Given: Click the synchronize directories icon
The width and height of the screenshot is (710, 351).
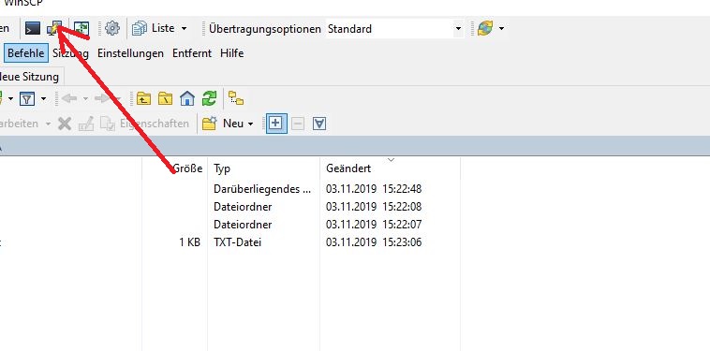Looking at the screenshot, I should point(81,28).
